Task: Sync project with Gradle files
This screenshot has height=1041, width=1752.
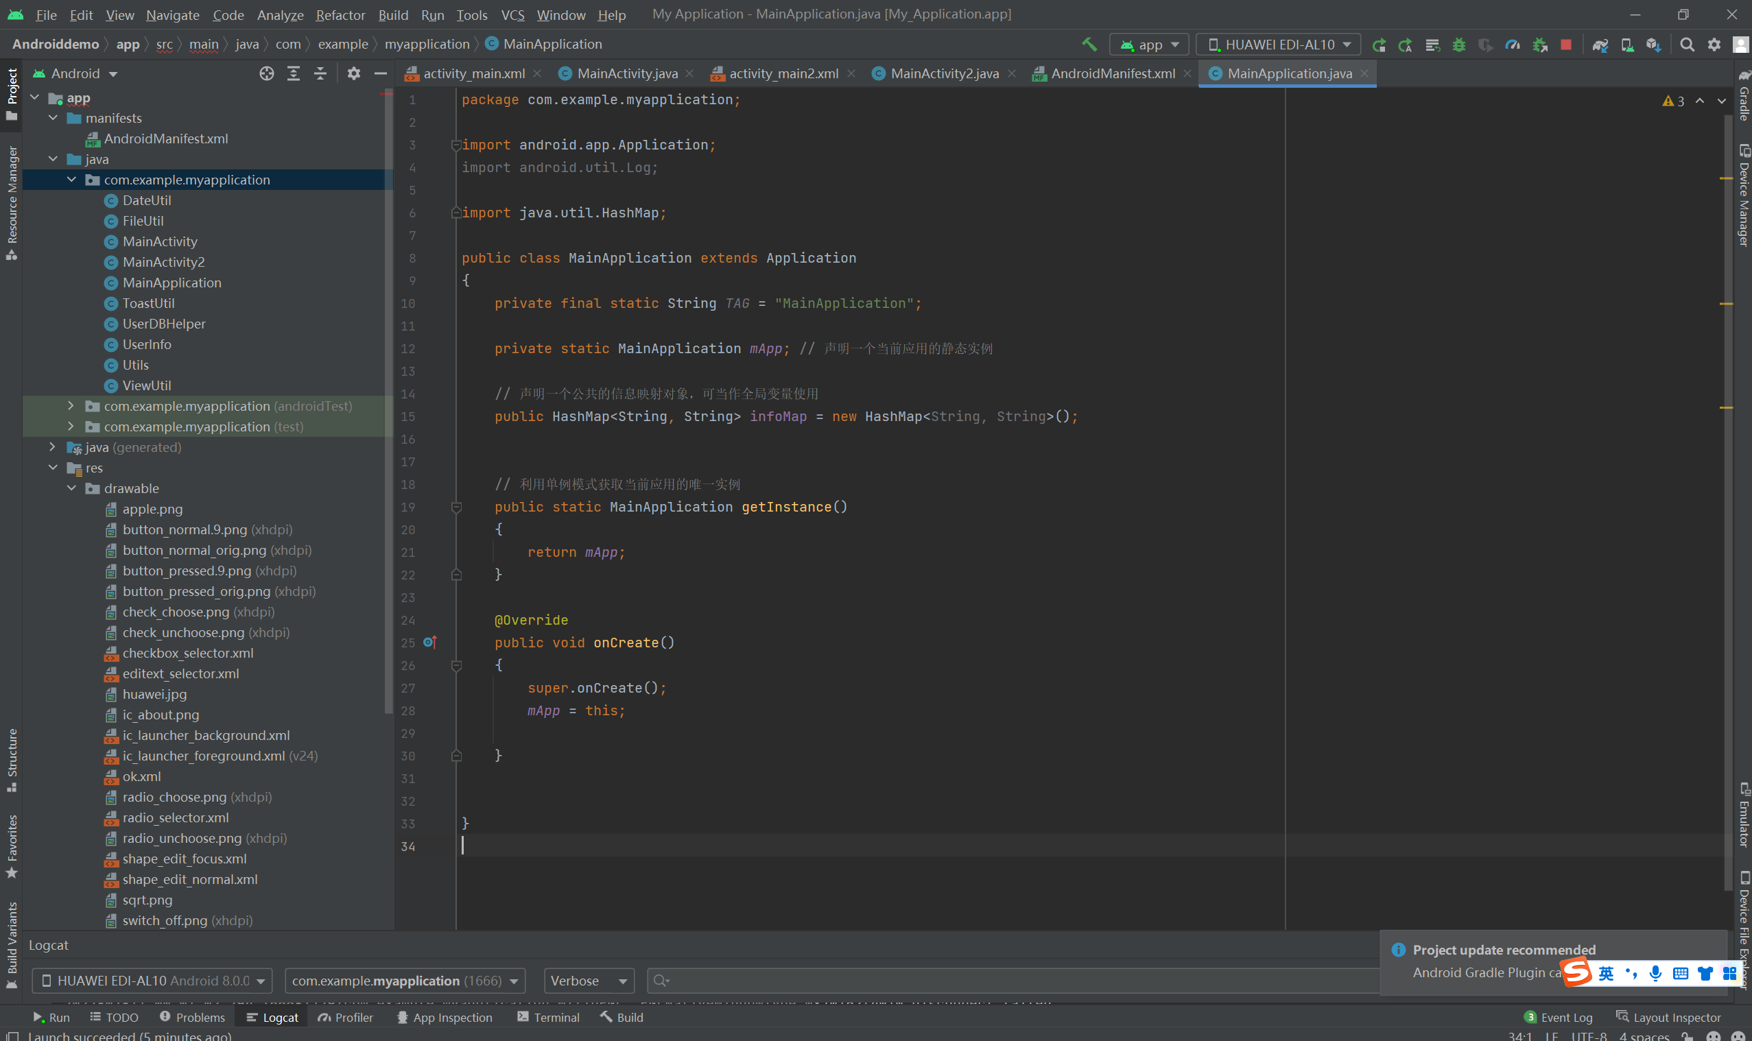Action: pyautogui.click(x=1600, y=44)
